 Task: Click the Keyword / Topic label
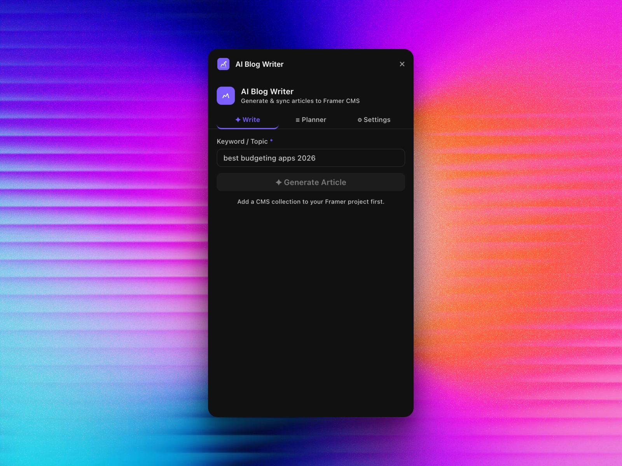click(x=242, y=141)
